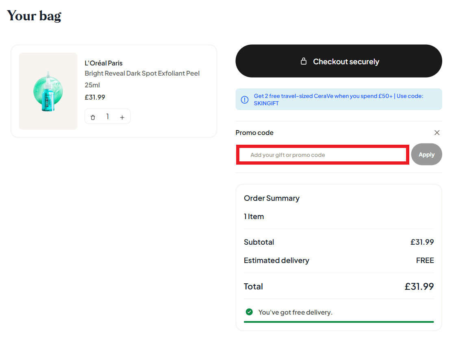454x339 pixels.
Task: Open the L'Oréal peel product thumbnail
Action: click(48, 91)
